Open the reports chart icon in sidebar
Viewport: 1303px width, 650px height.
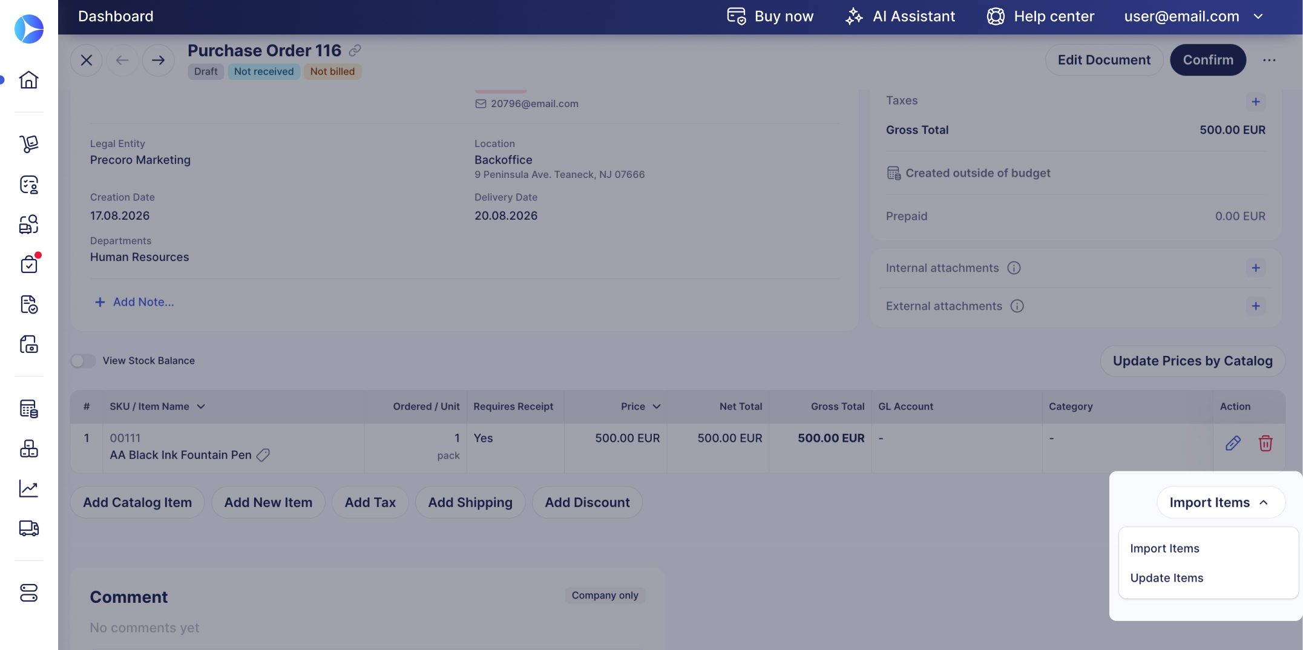coord(28,488)
